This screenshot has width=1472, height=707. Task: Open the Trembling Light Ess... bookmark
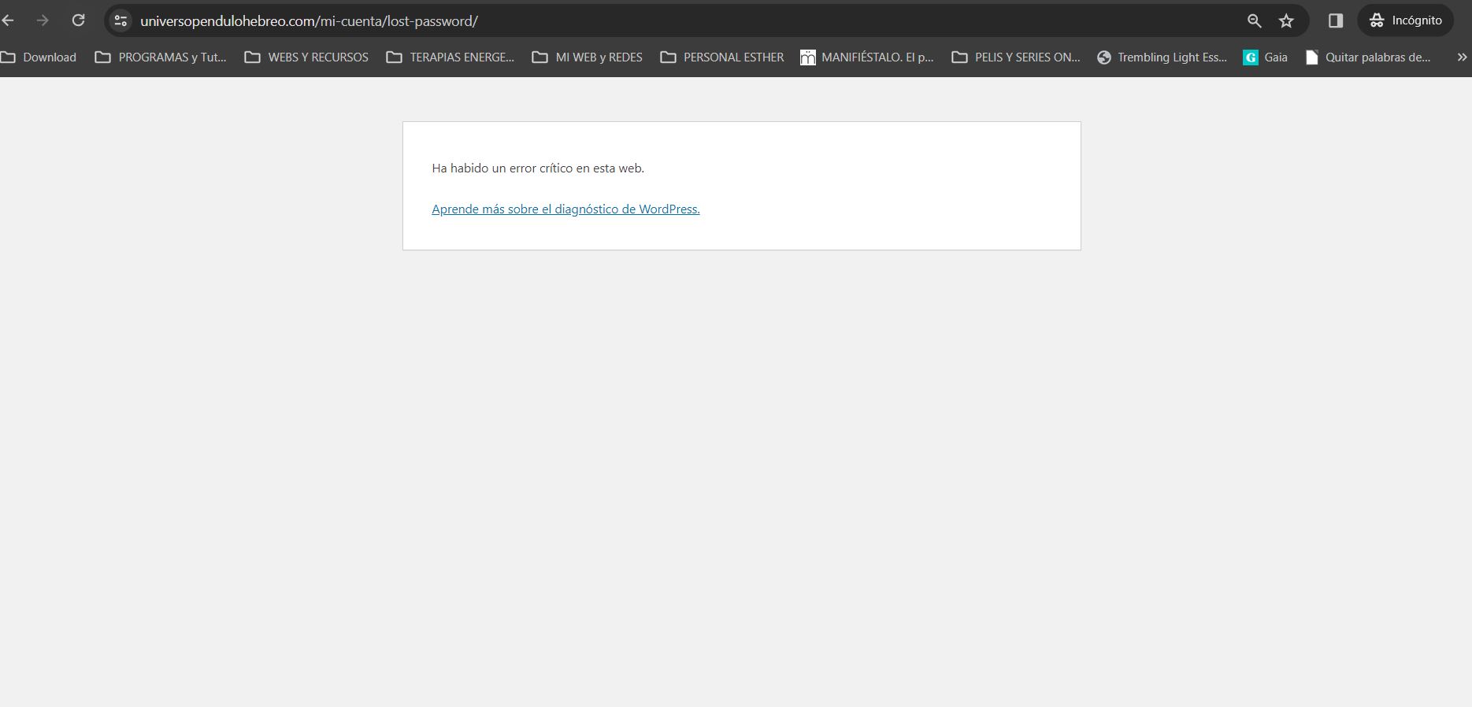pyautogui.click(x=1162, y=57)
